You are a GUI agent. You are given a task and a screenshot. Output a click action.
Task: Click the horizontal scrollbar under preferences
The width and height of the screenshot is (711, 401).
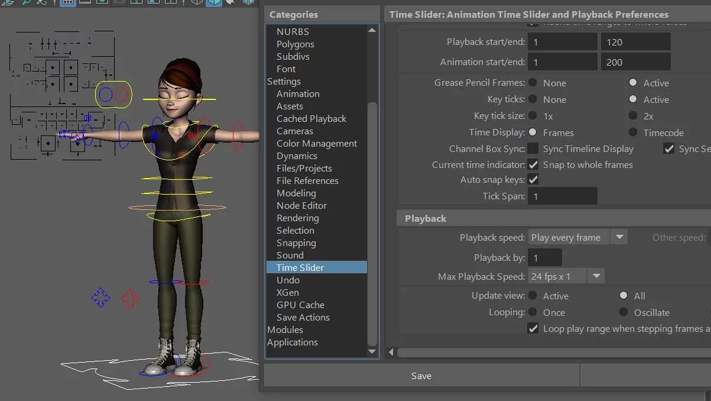click(550, 353)
